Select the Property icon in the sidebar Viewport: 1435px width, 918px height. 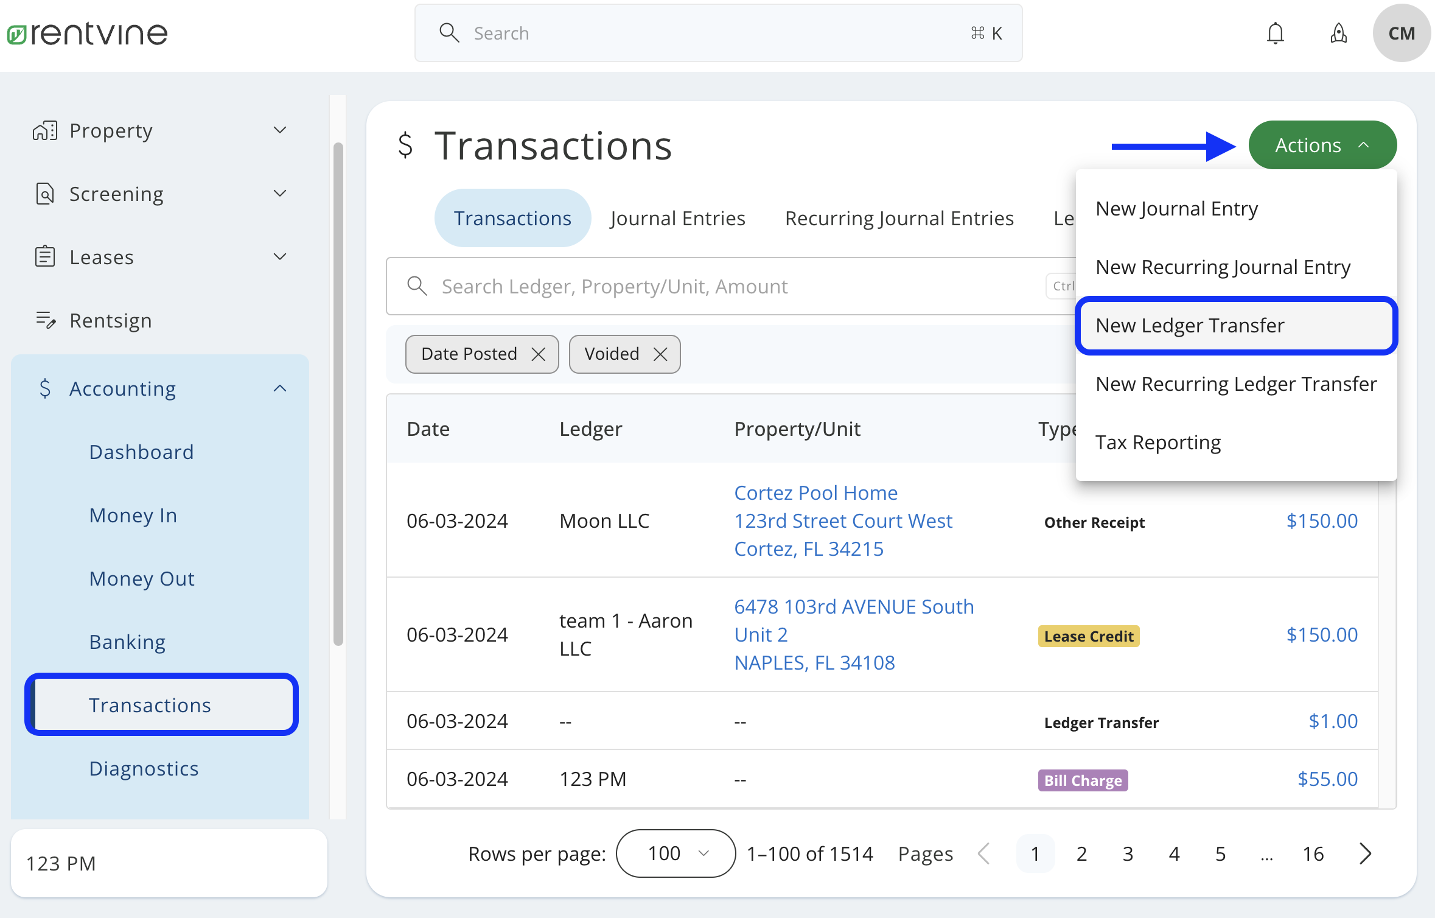[45, 130]
